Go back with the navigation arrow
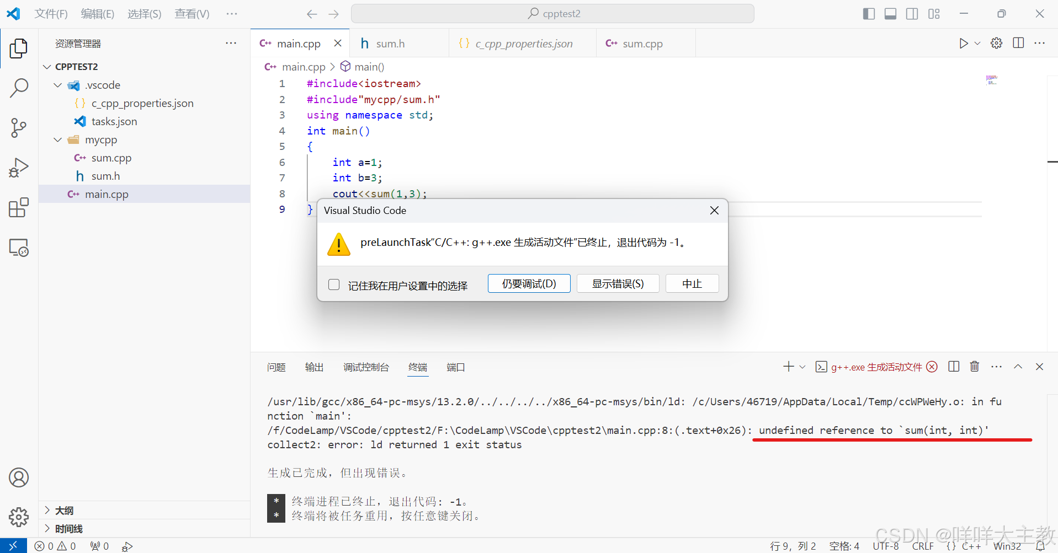Viewport: 1058px width, 553px height. (312, 14)
